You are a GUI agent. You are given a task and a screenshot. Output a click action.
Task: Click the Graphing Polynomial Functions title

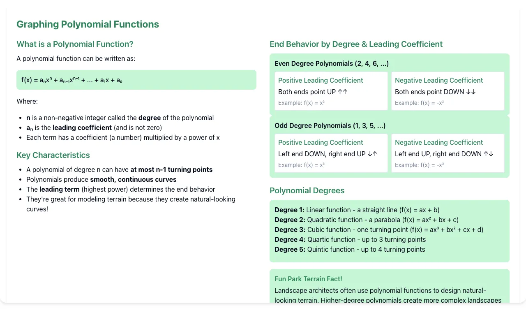click(88, 24)
